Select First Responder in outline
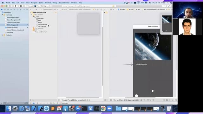The width and height of the screenshot is (203, 114). click(39, 28)
